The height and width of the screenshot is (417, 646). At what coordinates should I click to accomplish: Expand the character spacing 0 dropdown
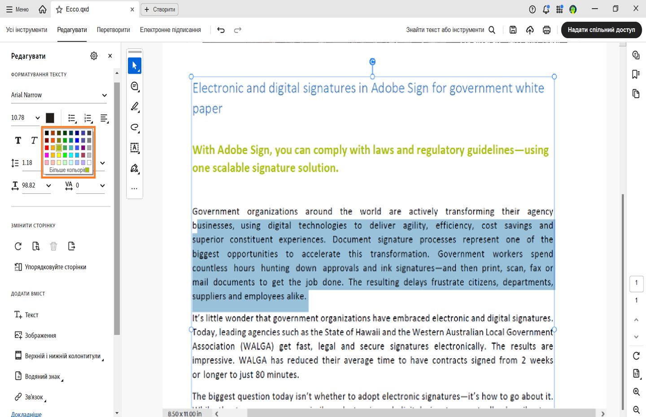[x=102, y=186]
